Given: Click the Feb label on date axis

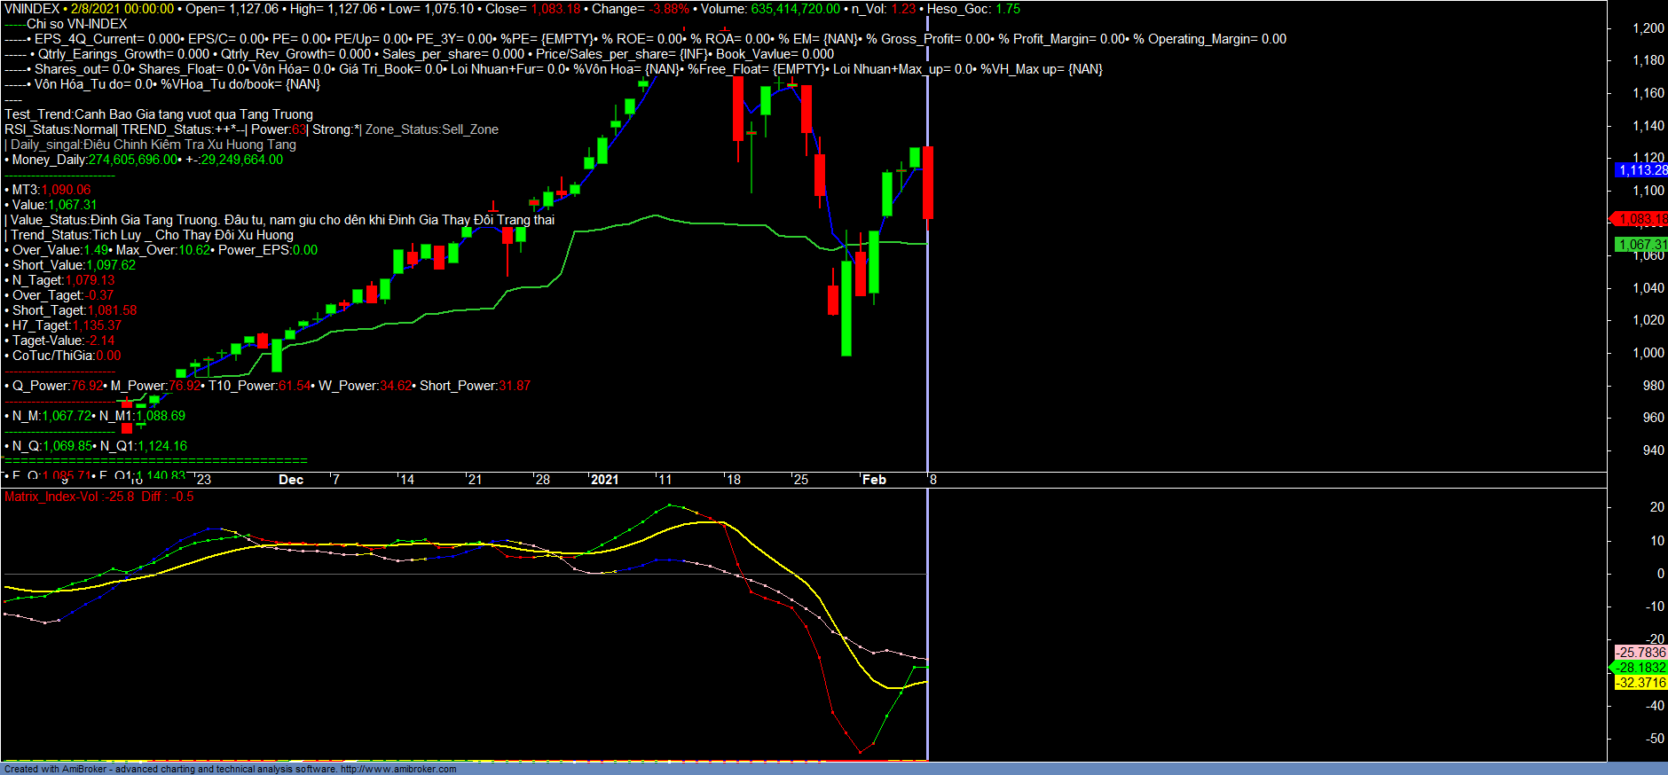Looking at the screenshot, I should coord(874,480).
